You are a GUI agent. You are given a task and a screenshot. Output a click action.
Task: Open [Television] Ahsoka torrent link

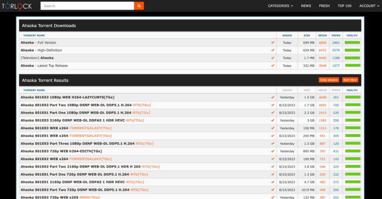tap(37, 58)
